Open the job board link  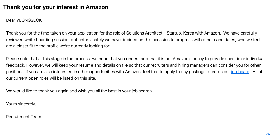pyautogui.click(x=240, y=72)
